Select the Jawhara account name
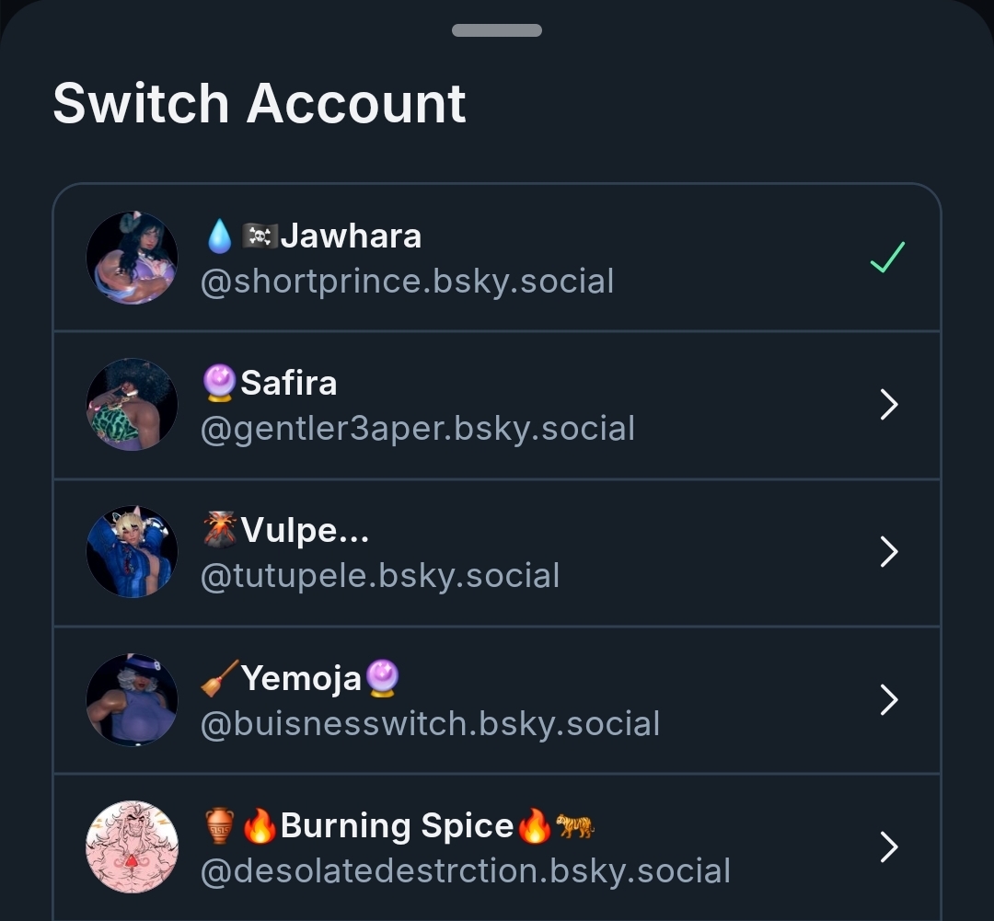The image size is (994, 921). coord(351,236)
